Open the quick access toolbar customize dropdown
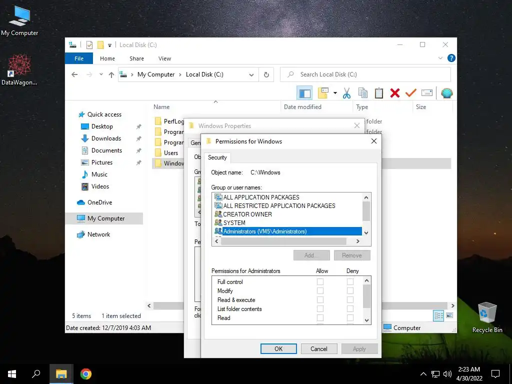This screenshot has width=512, height=384. pyautogui.click(x=109, y=45)
